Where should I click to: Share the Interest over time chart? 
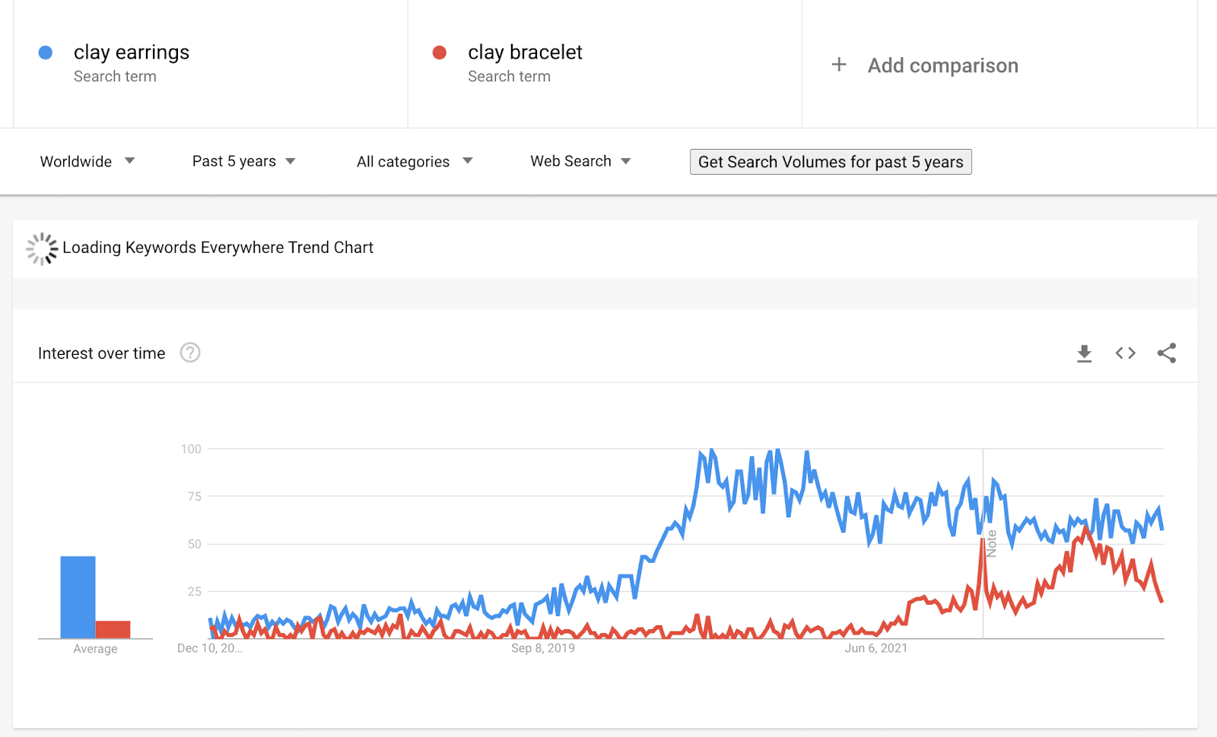(x=1166, y=353)
